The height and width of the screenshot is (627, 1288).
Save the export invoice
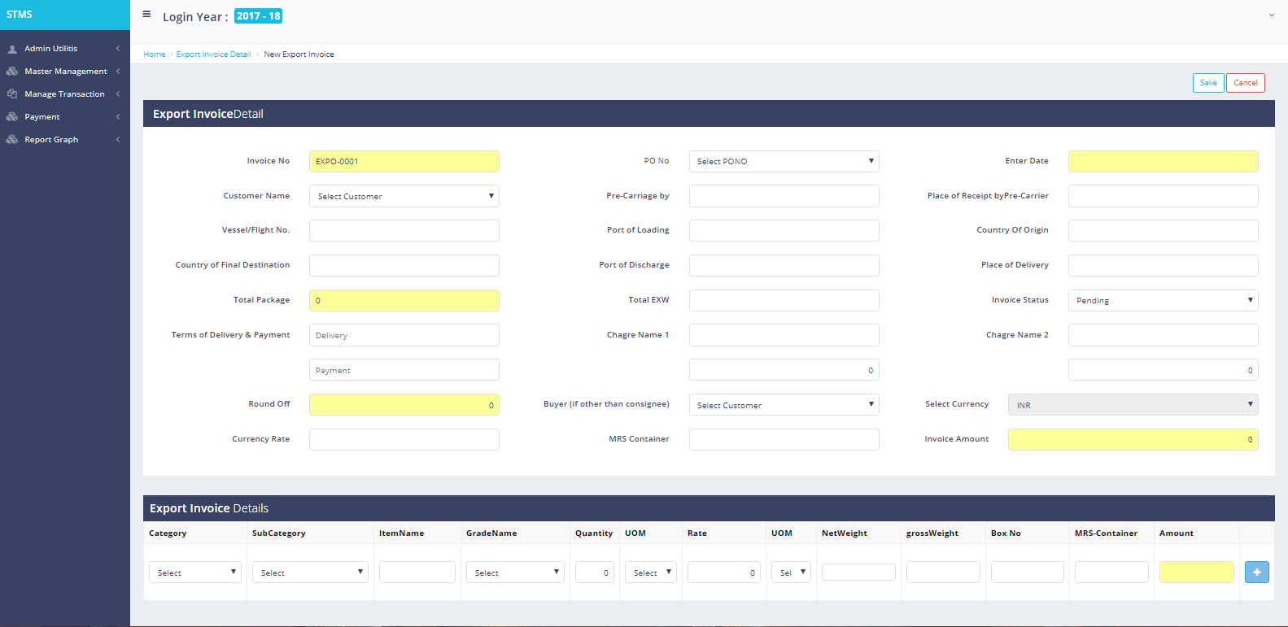(x=1208, y=83)
